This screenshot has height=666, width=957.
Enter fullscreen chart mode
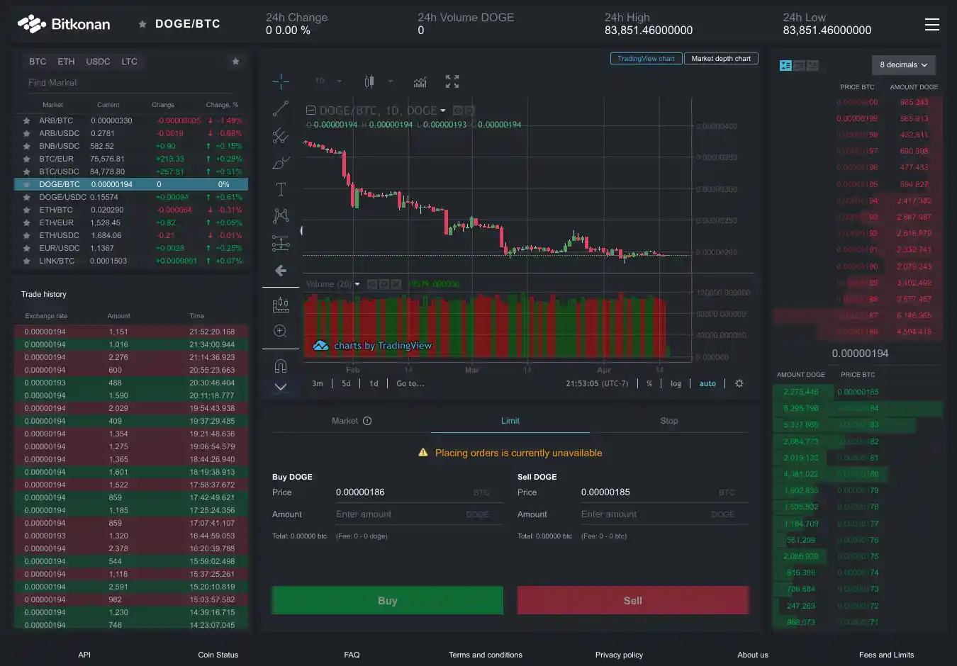point(452,81)
